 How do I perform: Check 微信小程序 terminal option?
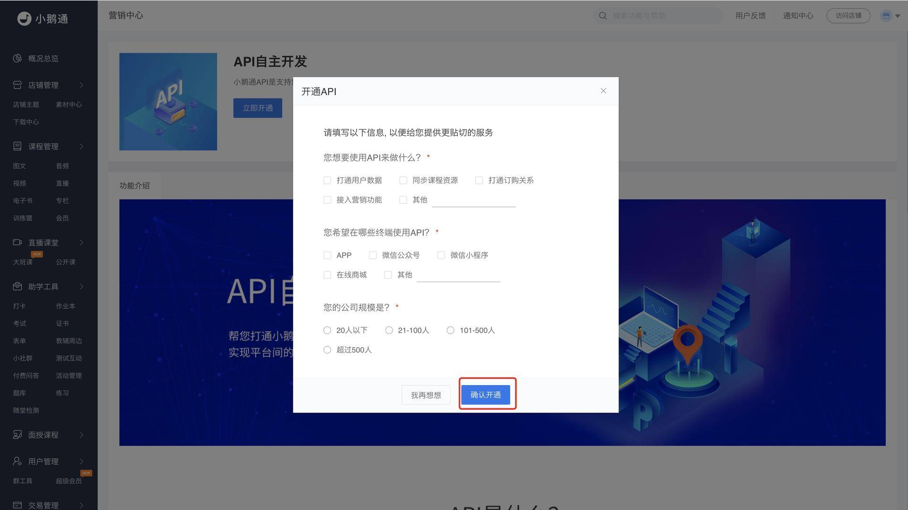coord(441,255)
